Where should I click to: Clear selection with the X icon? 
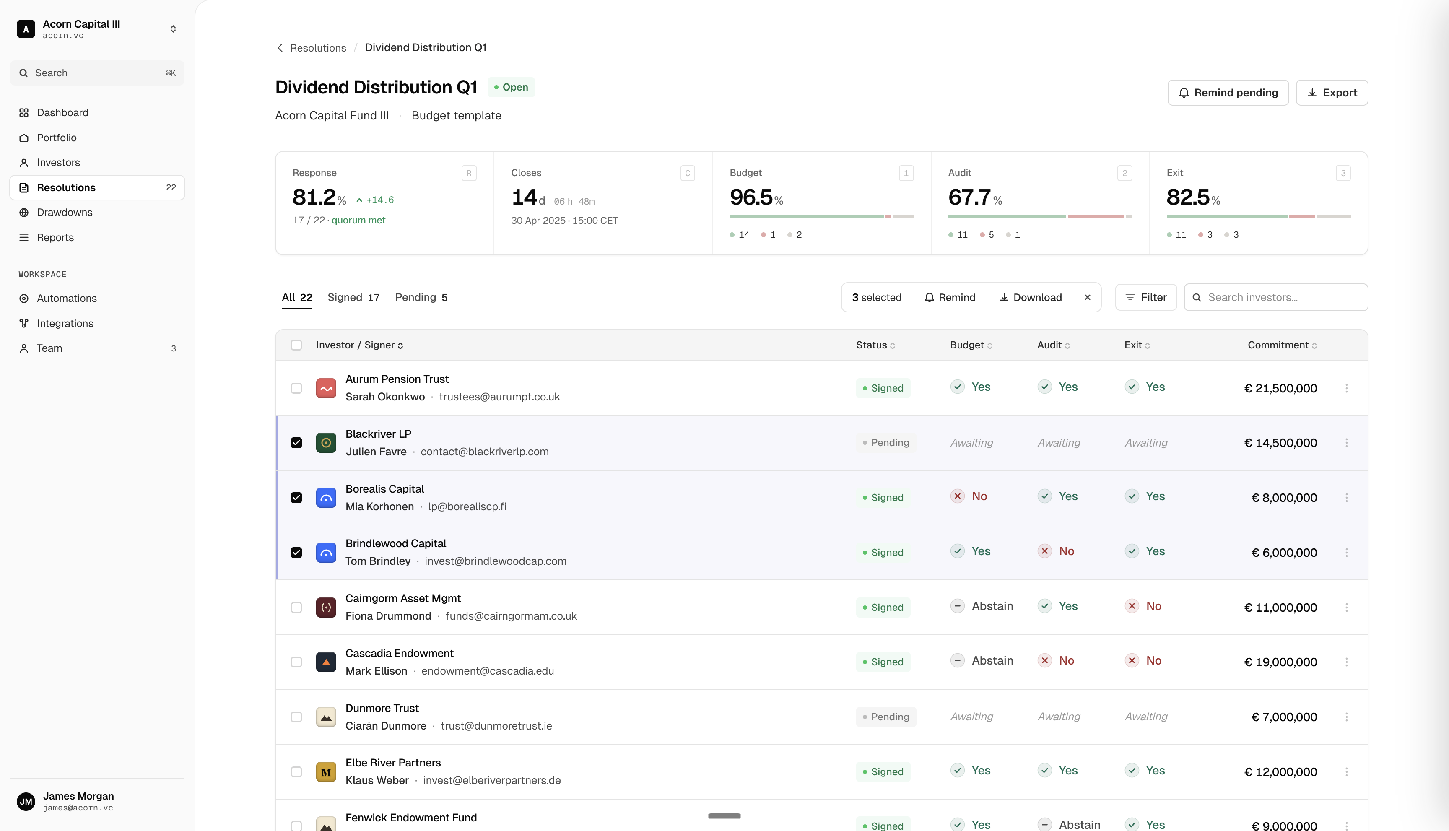click(1087, 297)
